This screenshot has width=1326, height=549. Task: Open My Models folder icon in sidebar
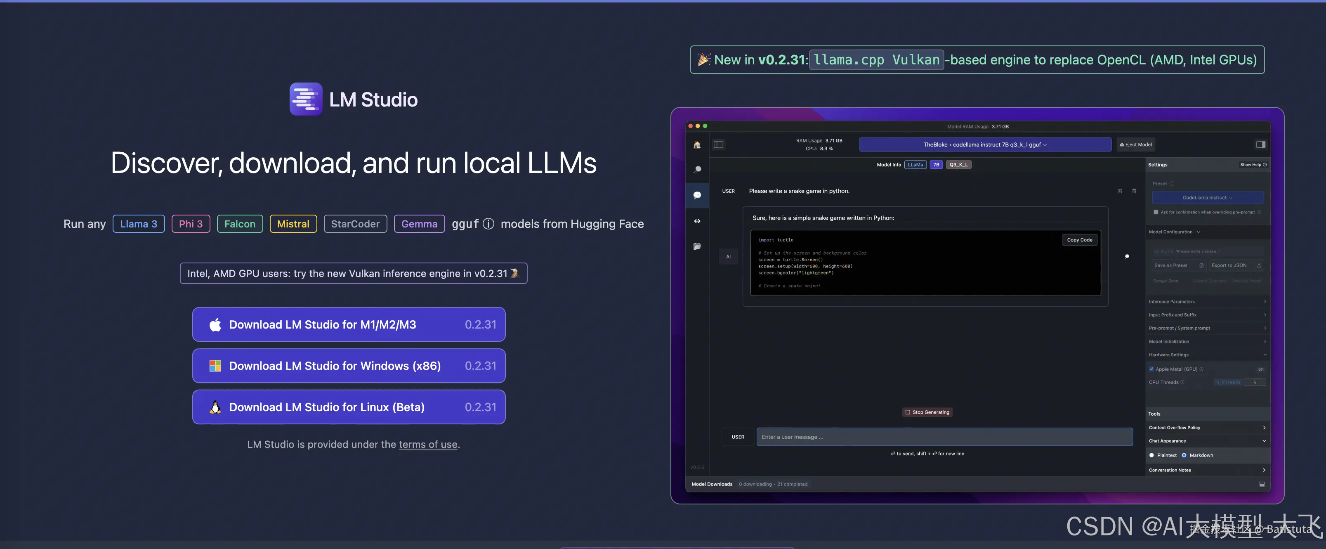coord(698,247)
